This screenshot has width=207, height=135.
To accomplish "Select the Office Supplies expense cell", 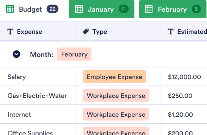I will point(37,129).
